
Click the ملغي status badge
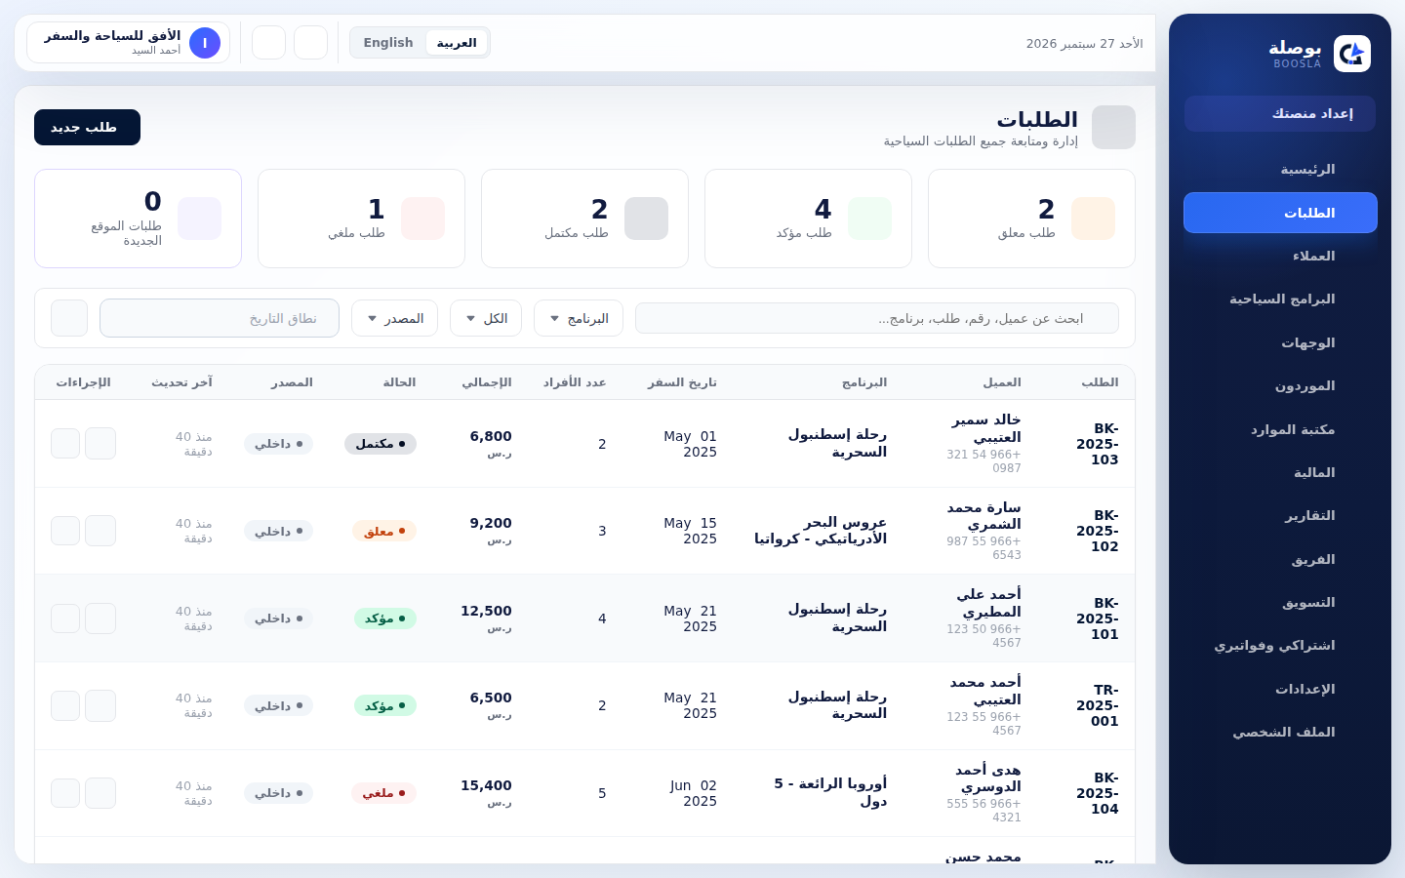383,793
